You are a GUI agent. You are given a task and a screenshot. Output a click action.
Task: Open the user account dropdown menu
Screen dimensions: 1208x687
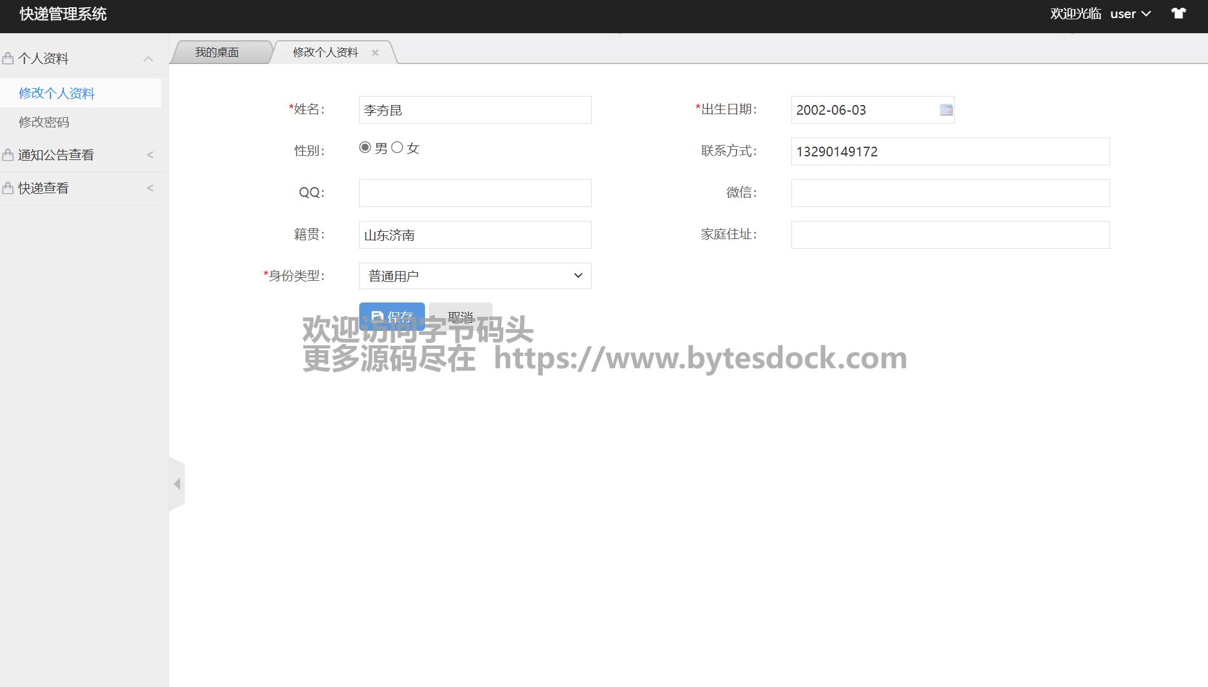pyautogui.click(x=1130, y=14)
